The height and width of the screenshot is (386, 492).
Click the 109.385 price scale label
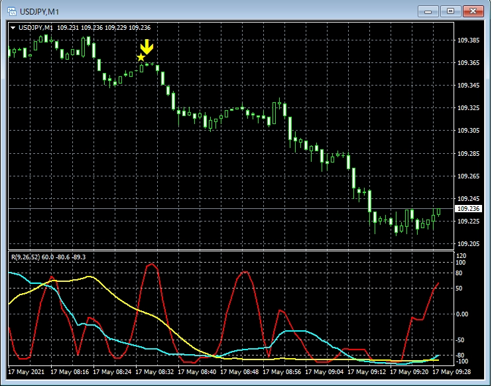[468, 40]
